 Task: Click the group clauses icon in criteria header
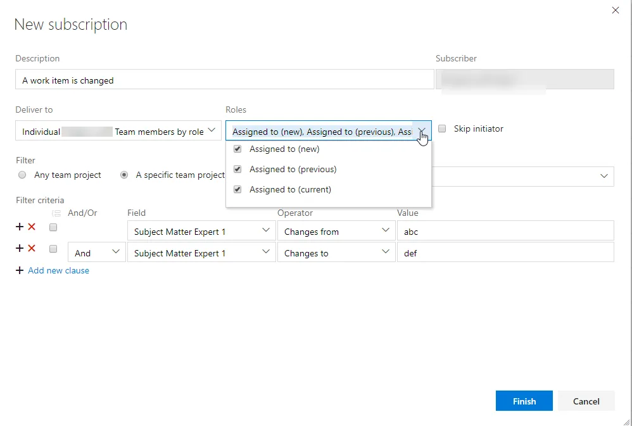coord(56,213)
